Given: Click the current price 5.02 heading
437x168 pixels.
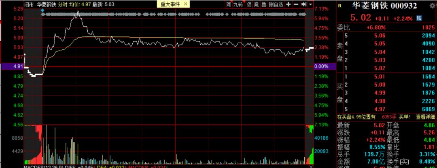Looking at the screenshot, I should point(361,18).
